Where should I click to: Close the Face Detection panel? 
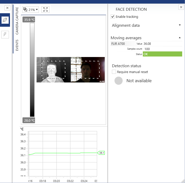coord(180,8)
